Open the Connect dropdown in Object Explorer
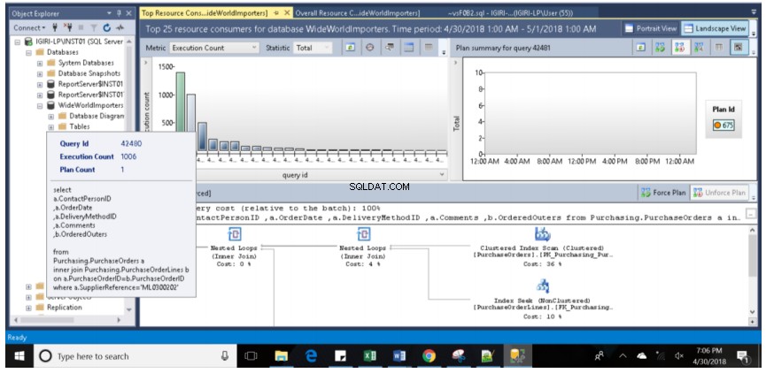766x373 pixels. pos(29,28)
